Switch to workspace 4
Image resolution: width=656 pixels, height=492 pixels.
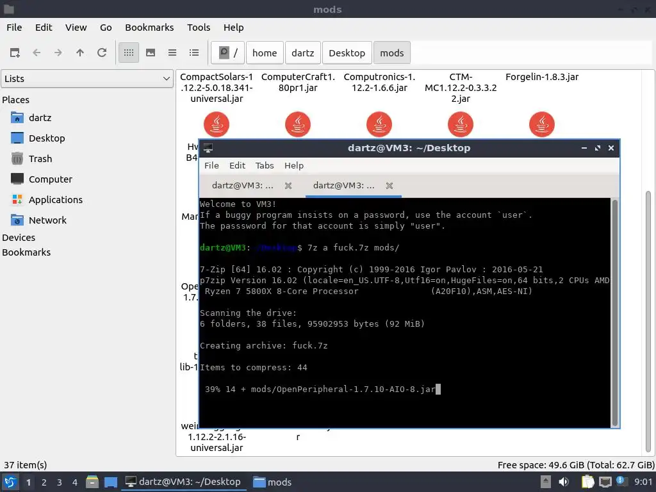coord(75,482)
